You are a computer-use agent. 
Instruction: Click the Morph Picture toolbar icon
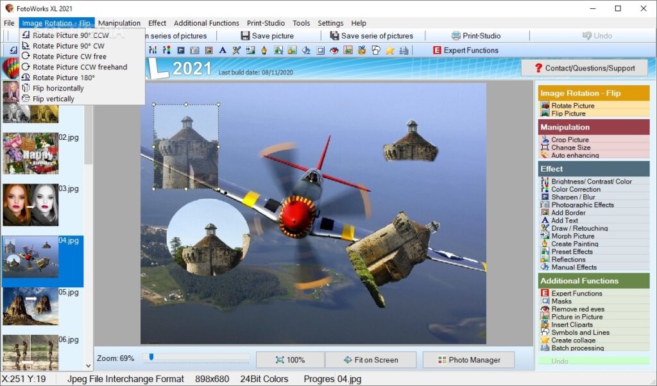(x=251, y=50)
